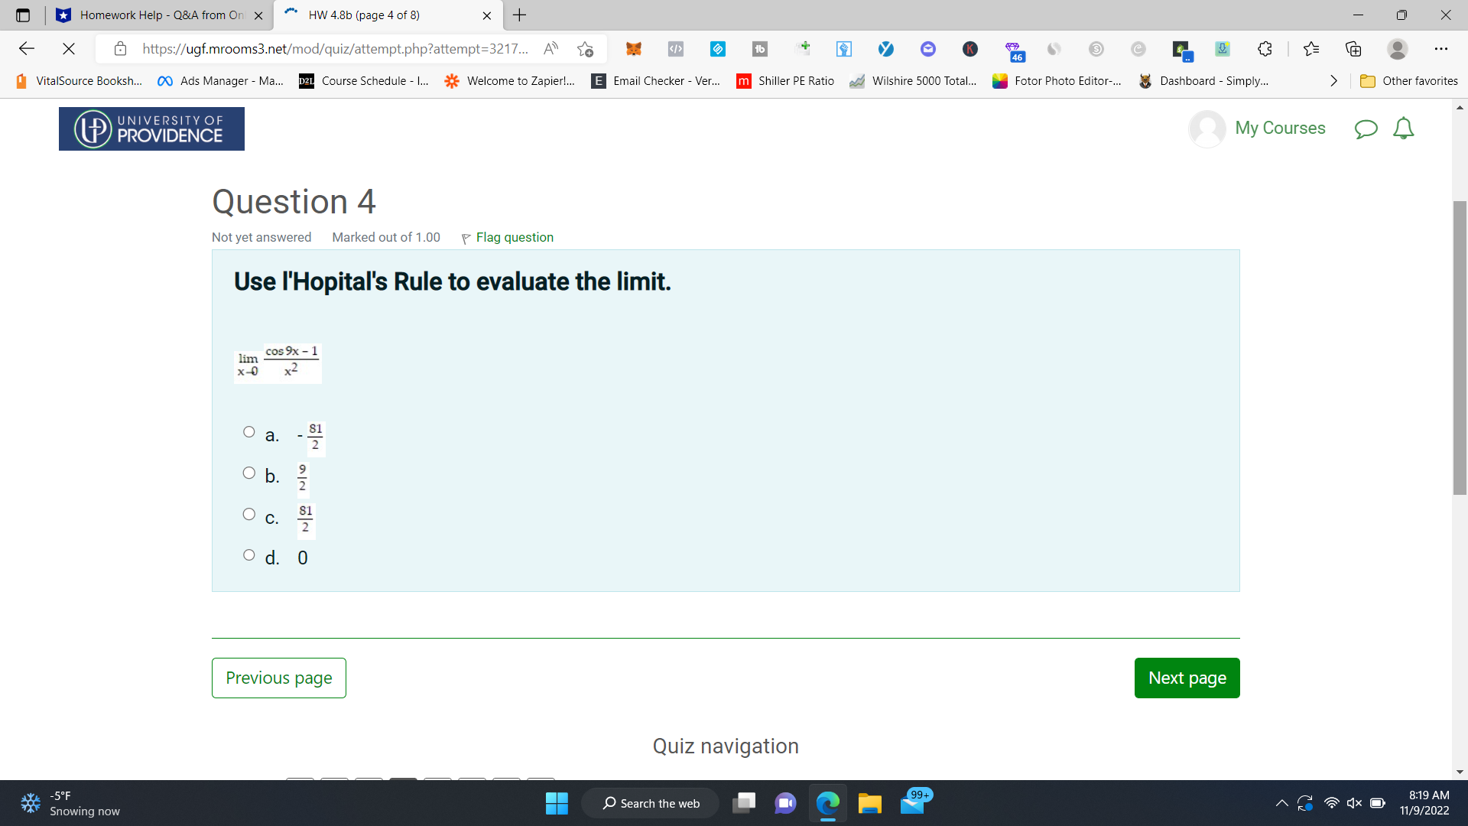
Task: Open the Shiller PE Ratio bookmark
Action: [785, 80]
